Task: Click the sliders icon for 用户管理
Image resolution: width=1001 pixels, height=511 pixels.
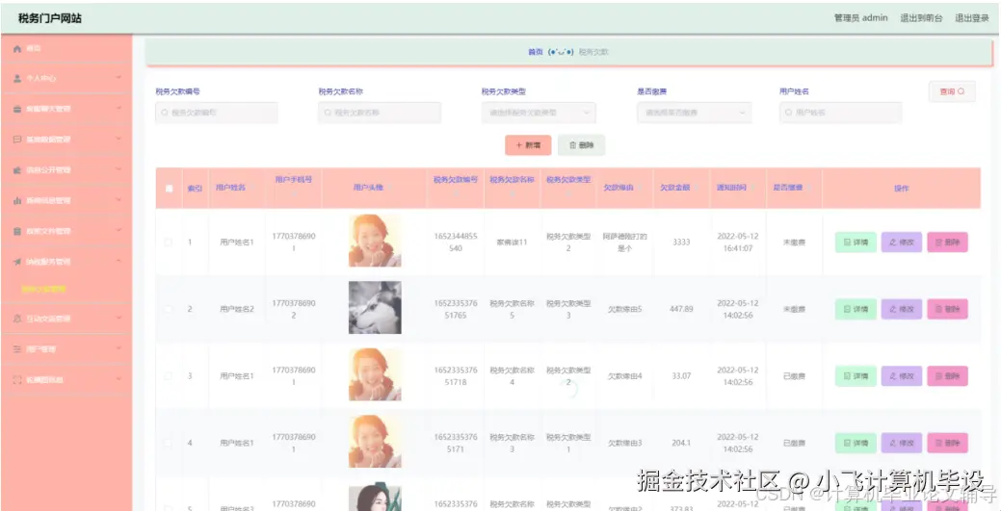Action: [x=17, y=349]
